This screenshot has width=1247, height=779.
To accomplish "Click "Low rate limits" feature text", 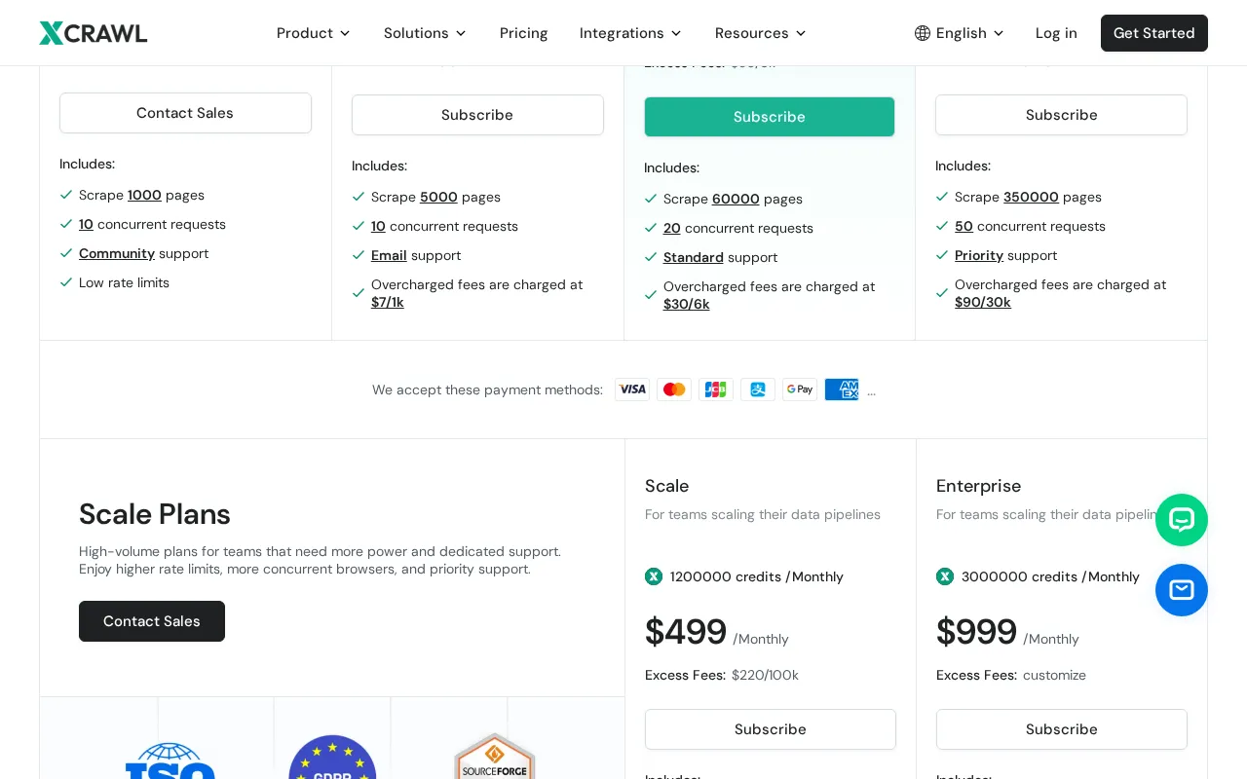I will coord(124,282).
